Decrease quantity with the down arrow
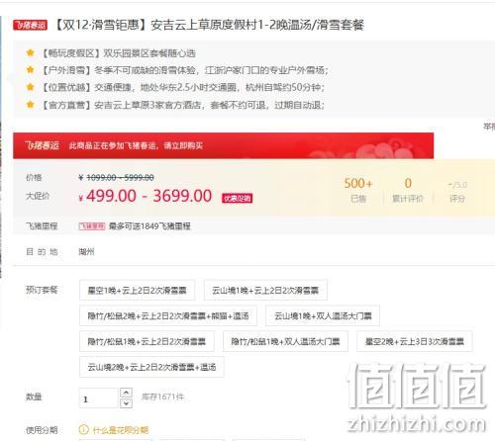495x441 pixels. coord(126,403)
